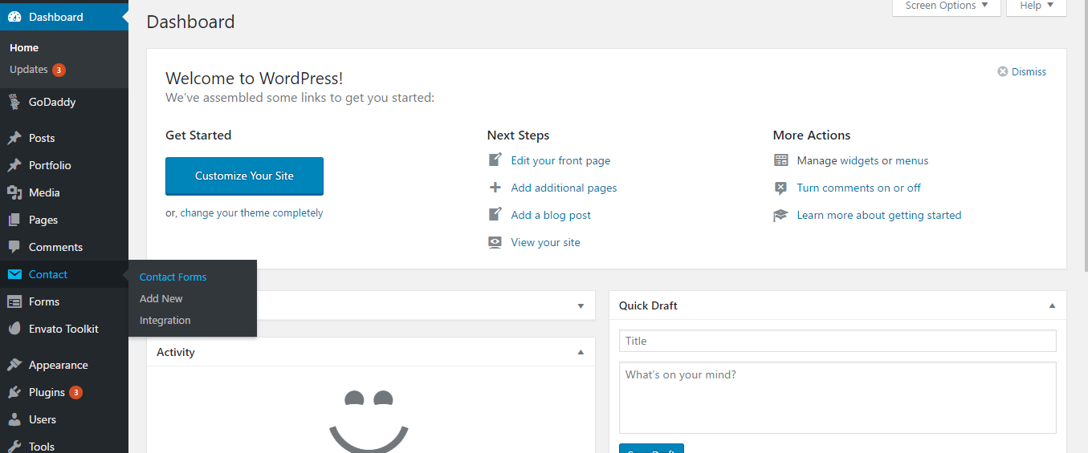Screen dimensions: 1088x453
Task: Click the plus icon for additional pages
Action: pos(495,188)
